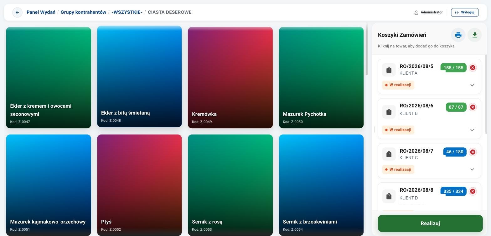Add Ptyś product to basket
The image size is (491, 236).
(139, 185)
